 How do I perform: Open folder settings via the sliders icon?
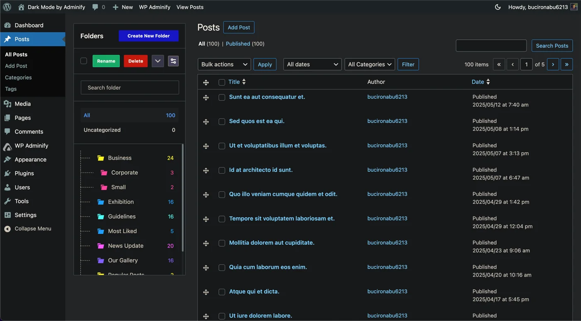coord(173,61)
